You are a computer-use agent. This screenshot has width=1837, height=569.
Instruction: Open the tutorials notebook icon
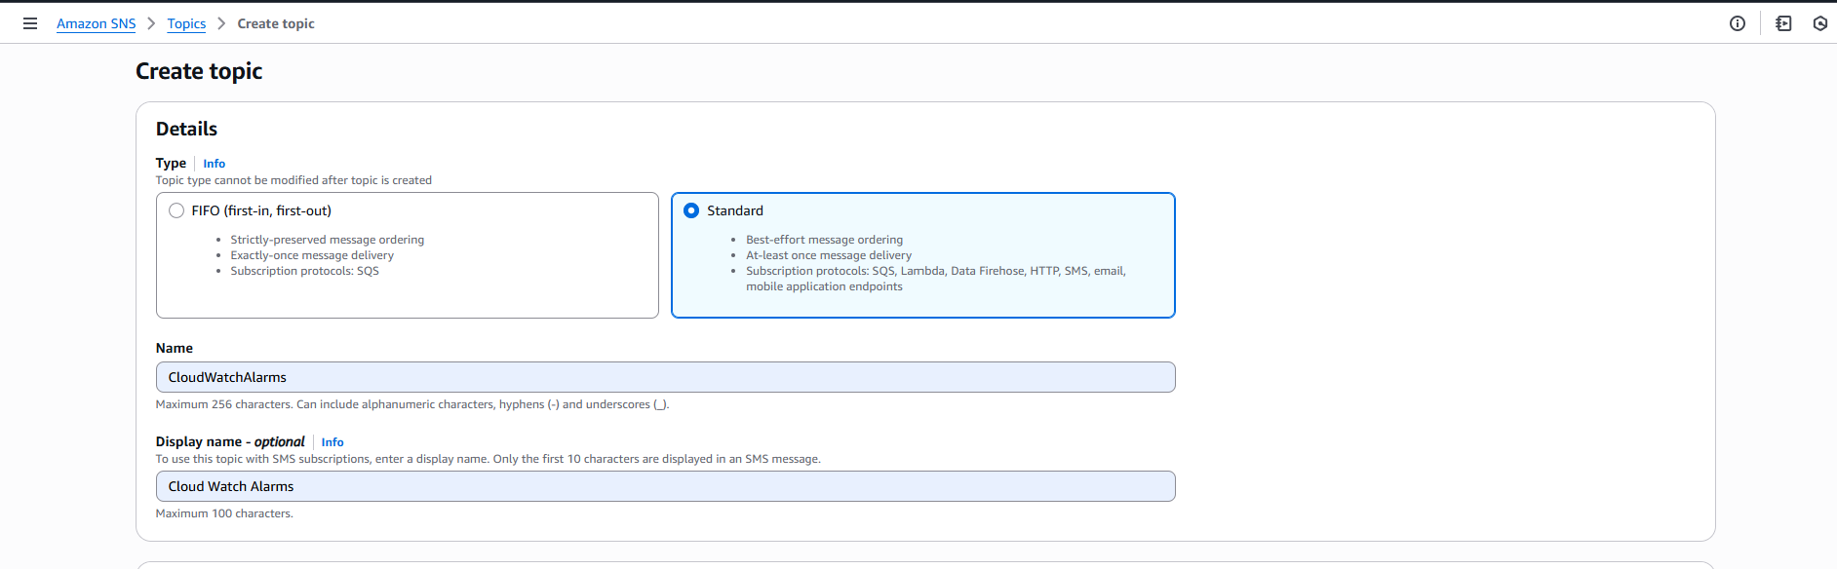tap(1783, 23)
